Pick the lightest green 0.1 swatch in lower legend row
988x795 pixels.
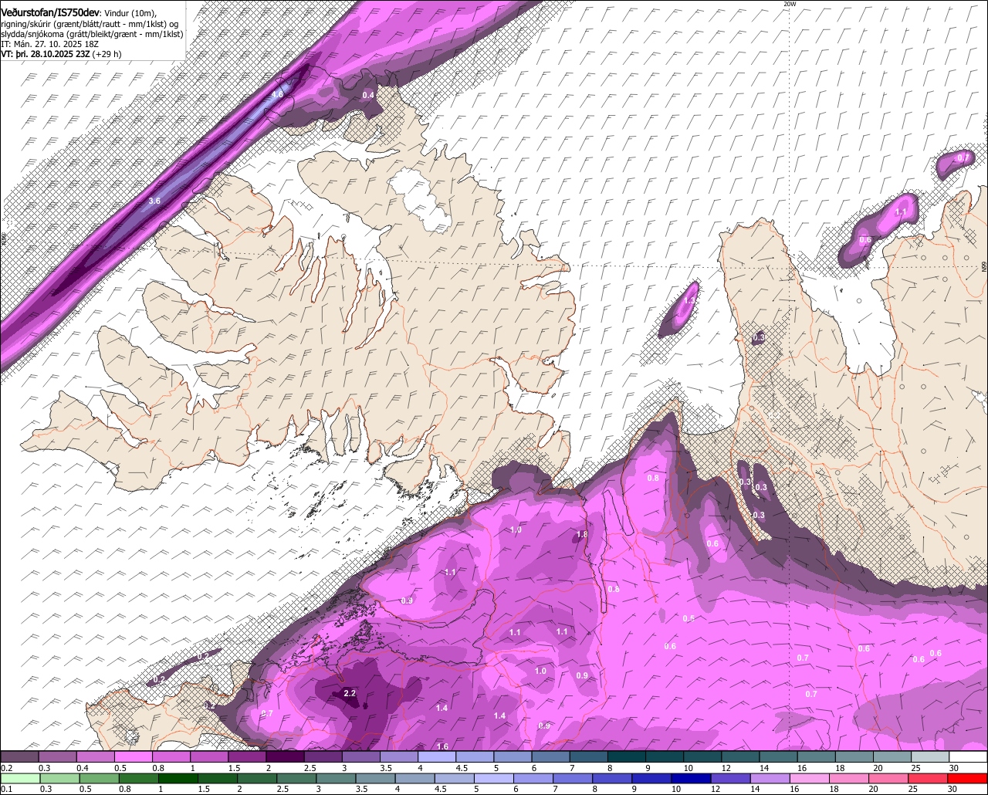[x=19, y=778]
